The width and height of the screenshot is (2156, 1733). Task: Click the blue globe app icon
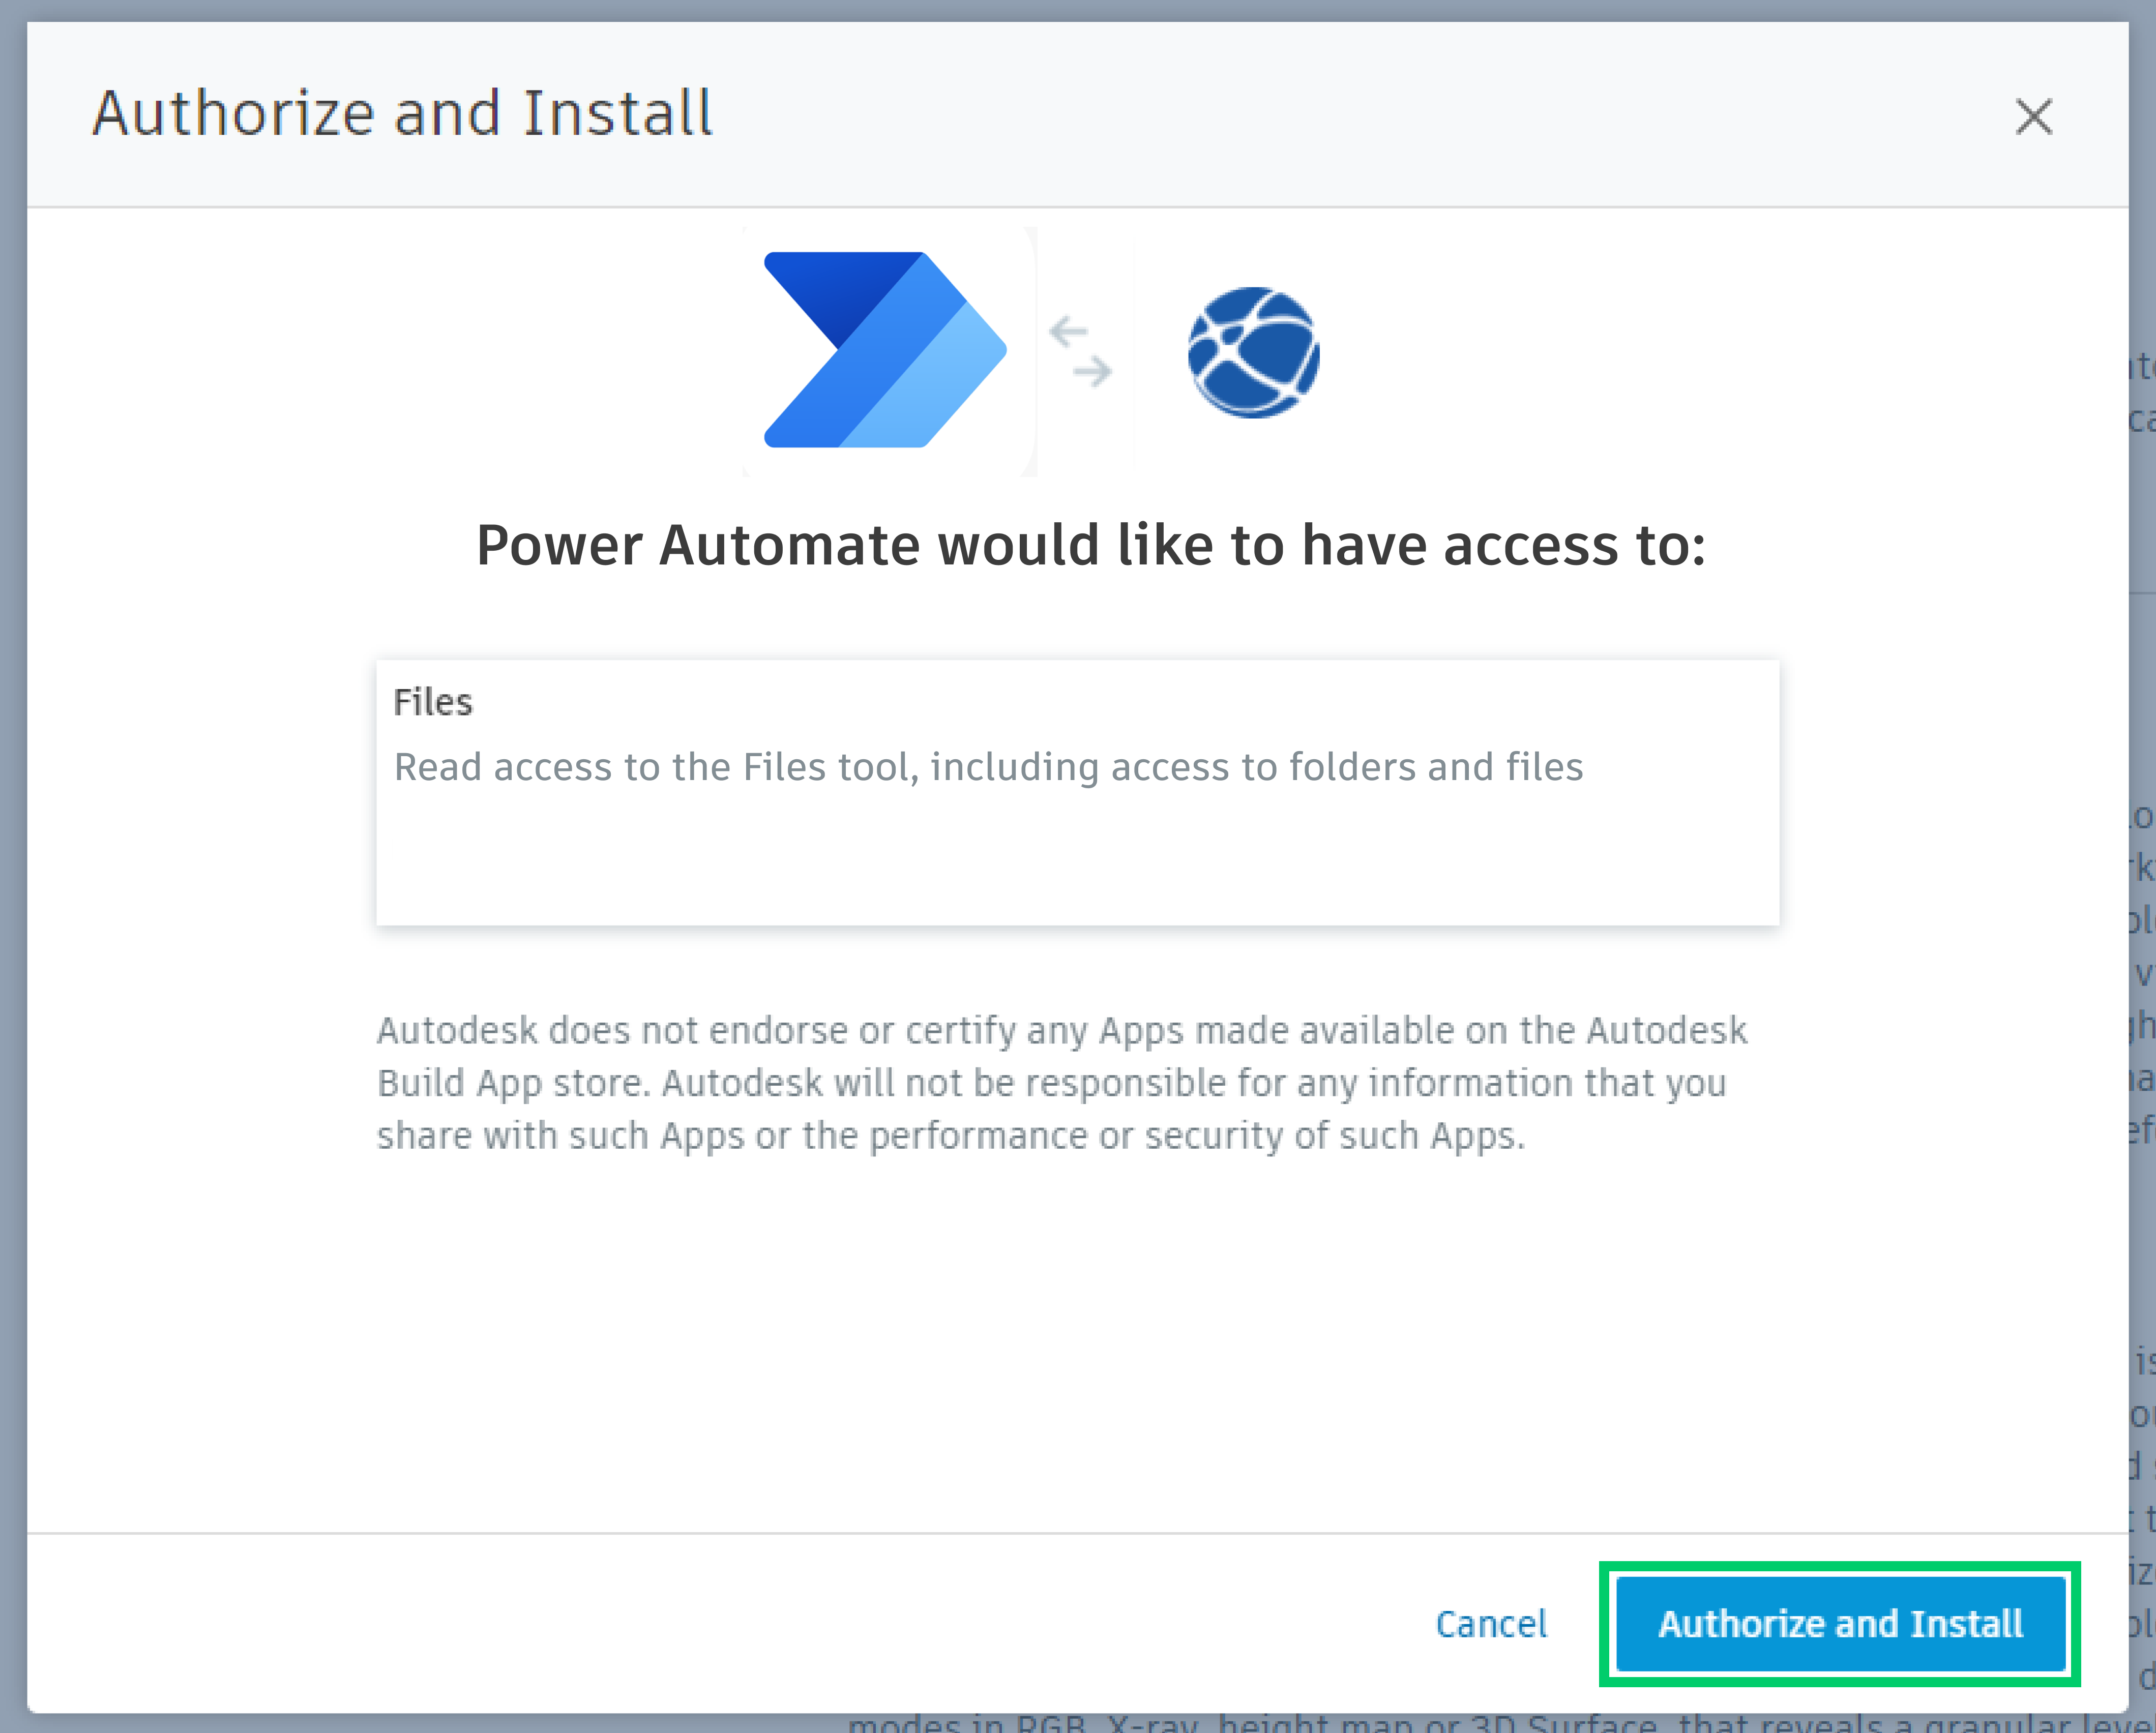[x=1253, y=352]
